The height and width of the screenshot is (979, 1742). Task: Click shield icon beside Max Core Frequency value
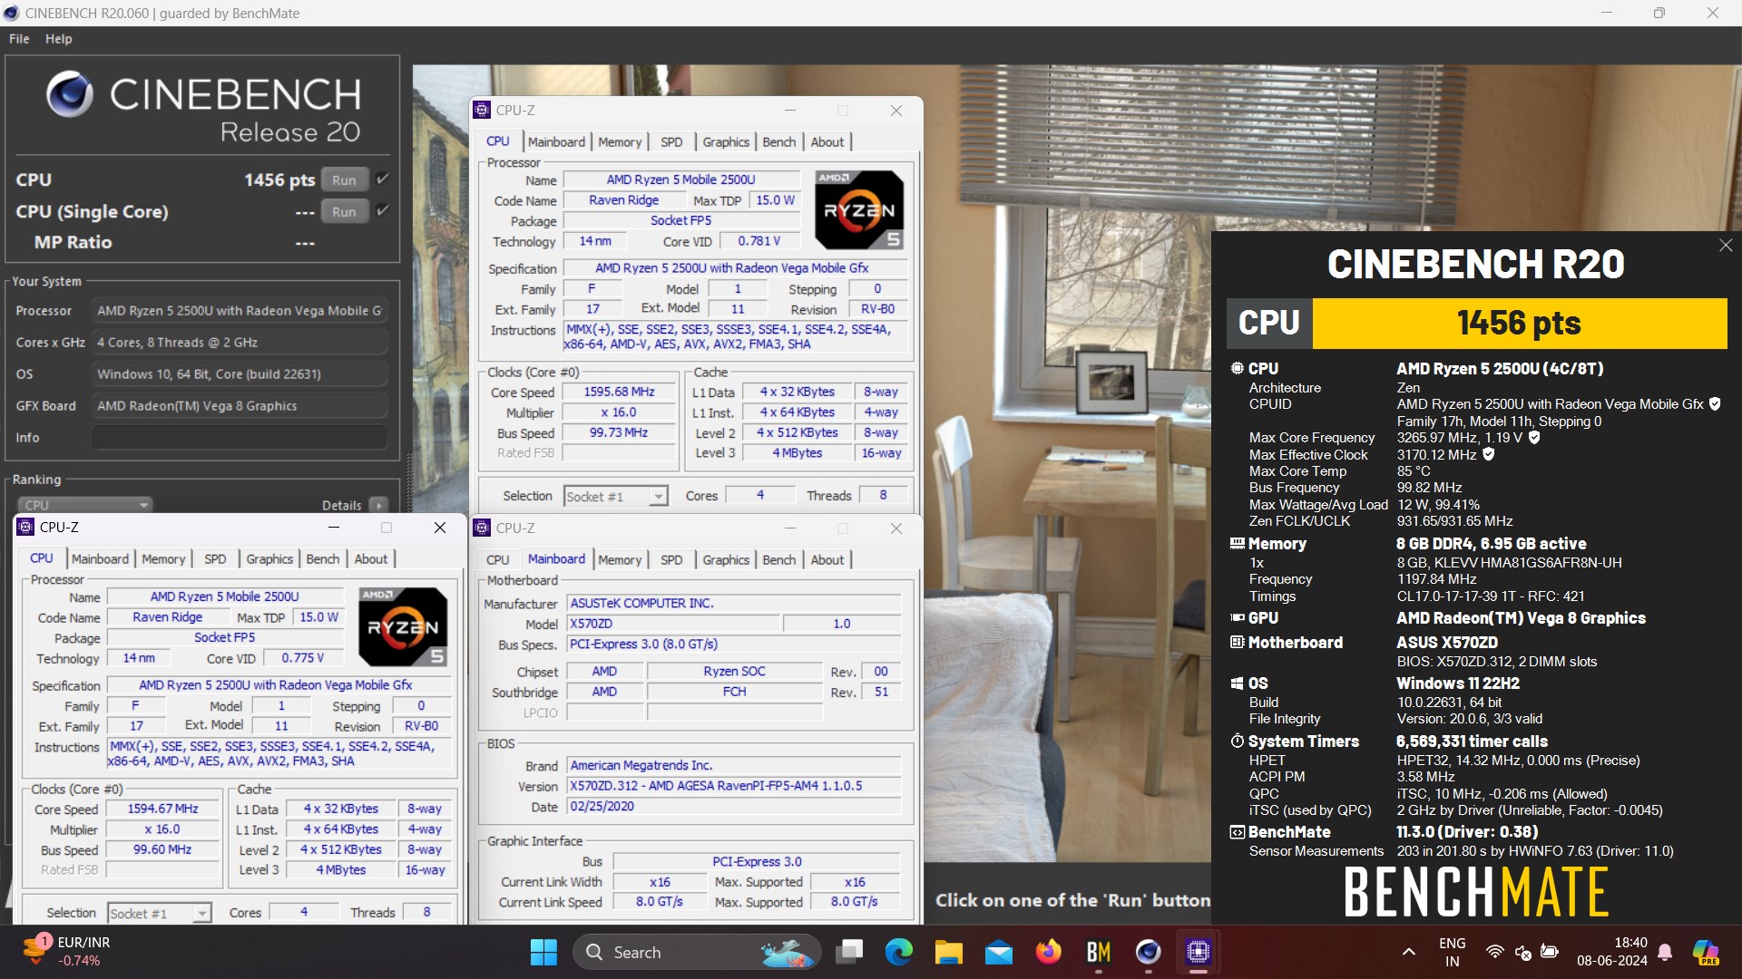pyautogui.click(x=1534, y=438)
